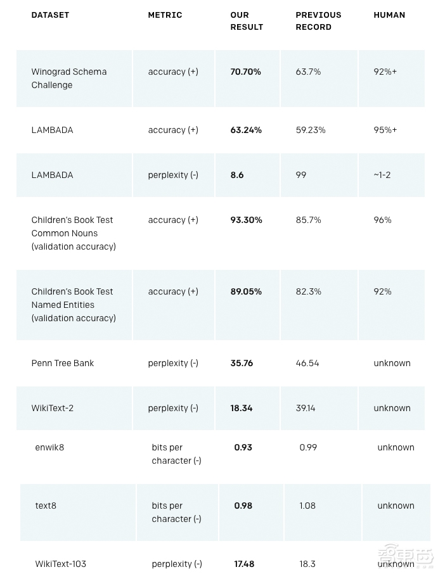Select the WikiText-103 dataset name
Screen dimensions: 445x579
(x=61, y=564)
